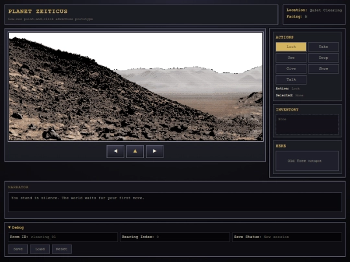This screenshot has height=262, width=350.
Task: Click the prototype subtitle under the title
Action: (51, 19)
